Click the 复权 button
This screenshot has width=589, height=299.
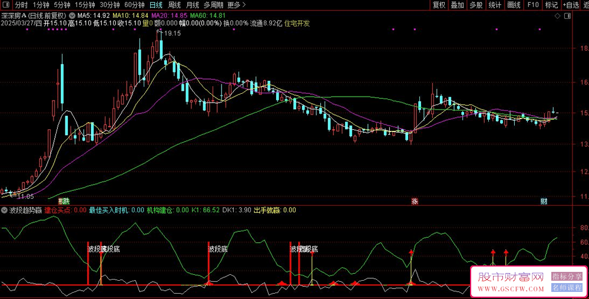click(439, 5)
